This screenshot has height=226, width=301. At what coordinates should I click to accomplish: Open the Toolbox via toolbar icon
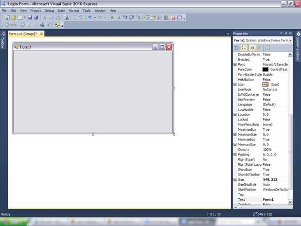(x=159, y=17)
